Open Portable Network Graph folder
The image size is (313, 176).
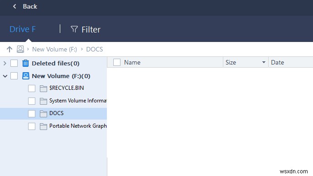[x=78, y=126]
